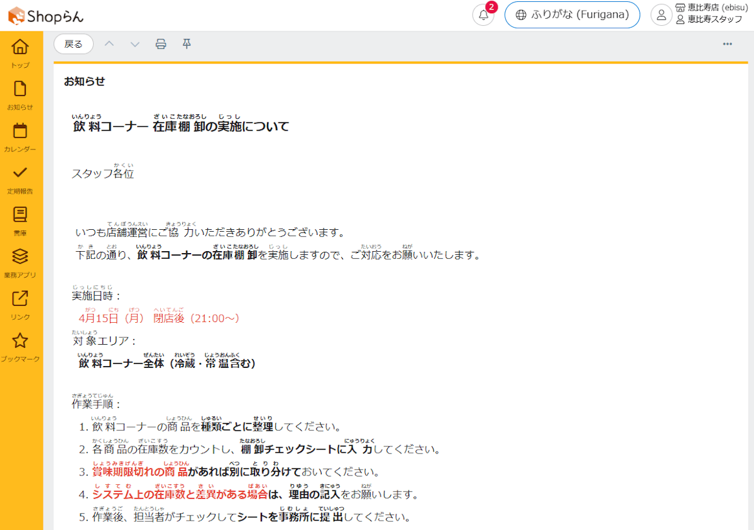This screenshot has height=530, width=754.
Task: Go to next announcement with down chevron
Action: tap(134, 44)
